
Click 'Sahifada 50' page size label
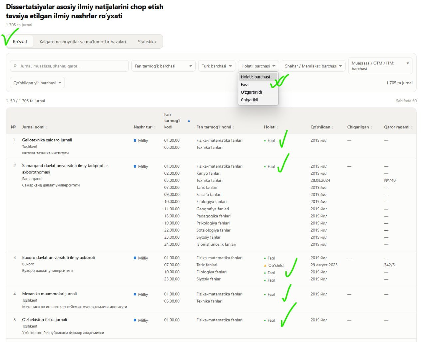pyautogui.click(x=406, y=101)
